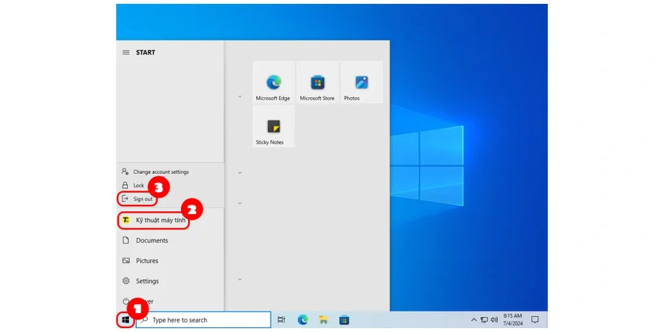The height and width of the screenshot is (332, 664).
Task: Open File Explorer from the taskbar
Action: (x=323, y=320)
